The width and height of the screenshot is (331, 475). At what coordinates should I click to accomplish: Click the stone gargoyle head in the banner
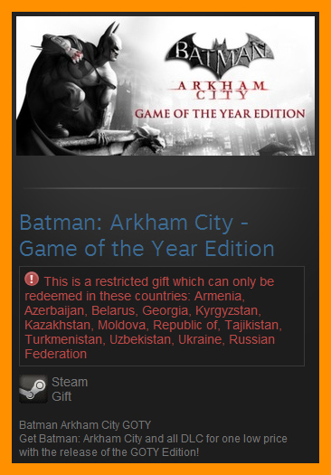coord(148,138)
